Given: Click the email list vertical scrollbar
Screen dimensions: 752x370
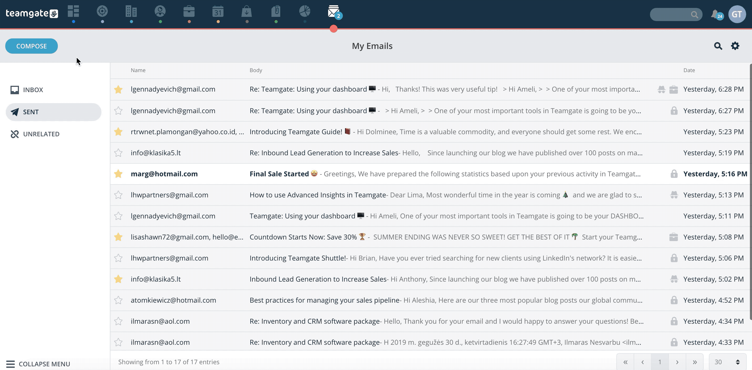Looking at the screenshot, I should [750, 191].
